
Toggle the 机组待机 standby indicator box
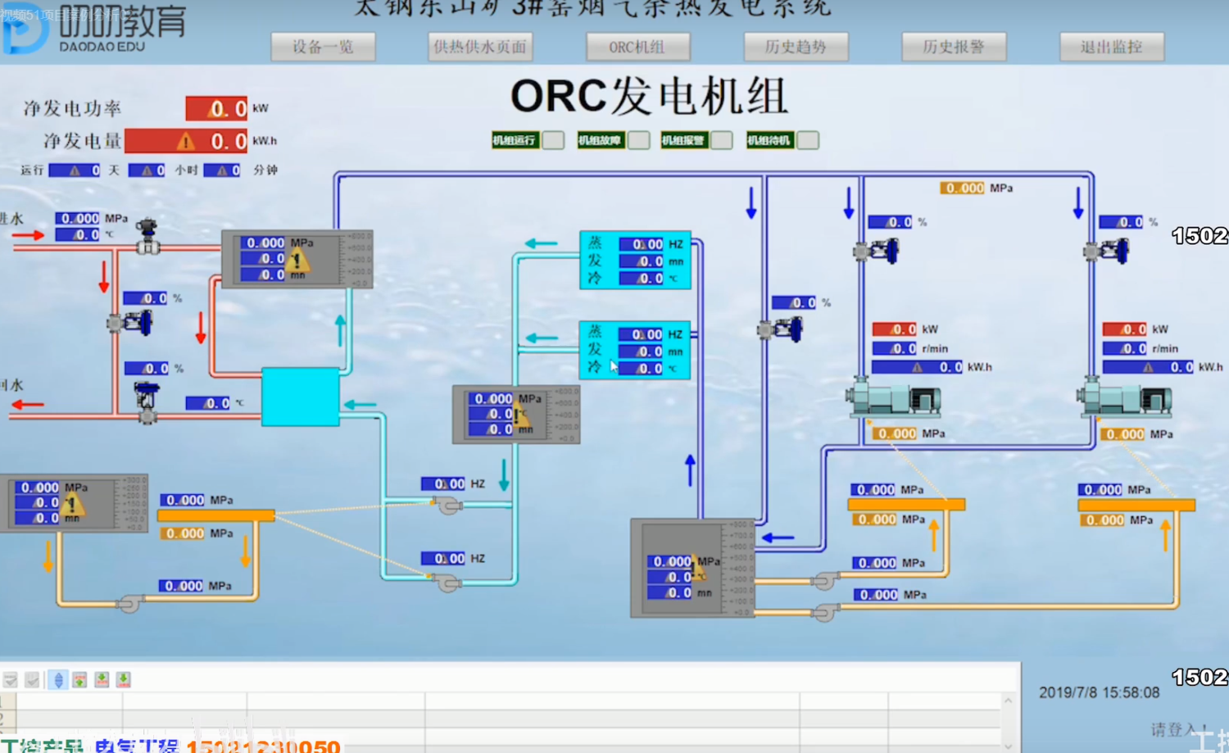click(x=808, y=140)
